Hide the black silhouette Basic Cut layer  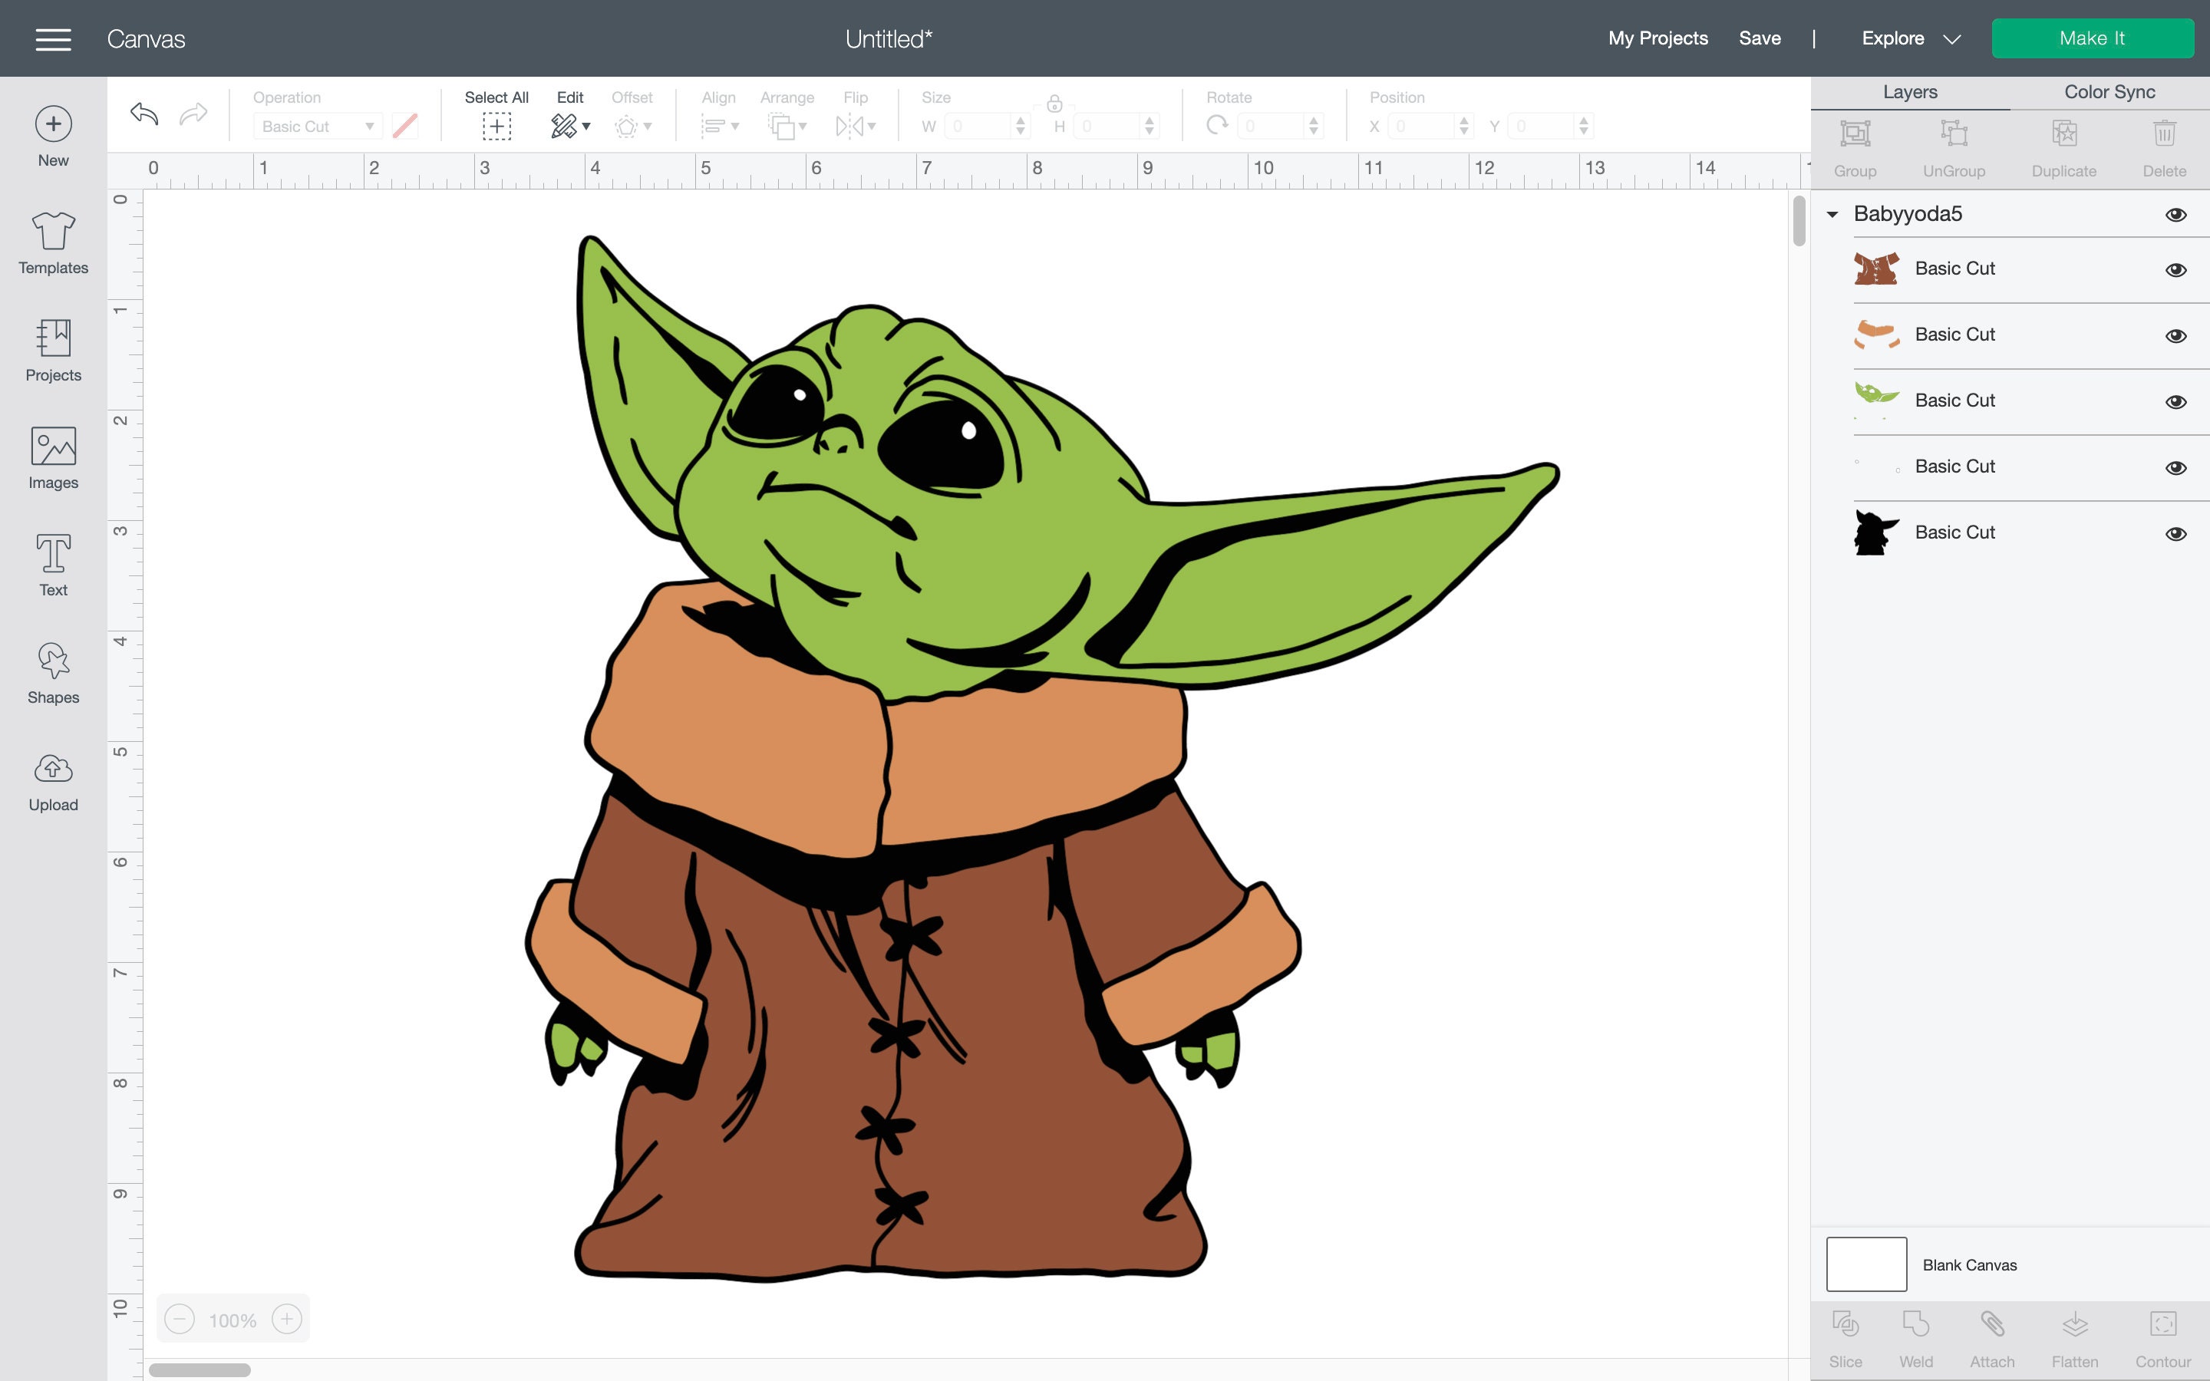(2175, 533)
